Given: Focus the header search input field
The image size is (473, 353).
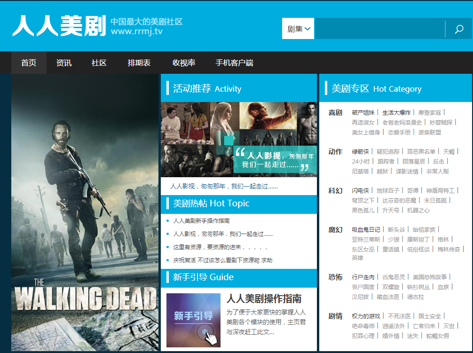Looking at the screenshot, I should coord(379,28).
